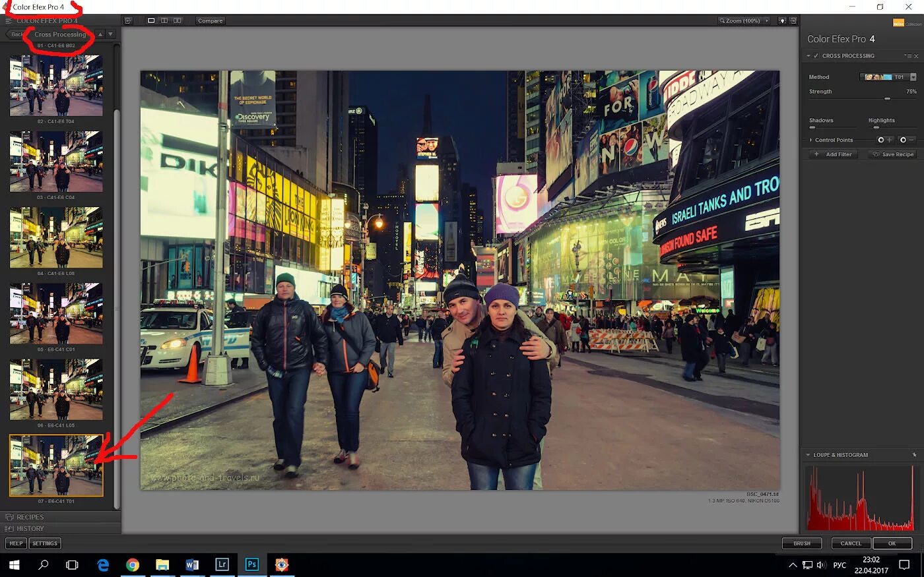Click the Save Recipe button
Viewport: 924px width, 577px height.
point(893,154)
